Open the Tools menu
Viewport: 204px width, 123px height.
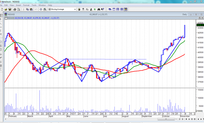coord(34,5)
